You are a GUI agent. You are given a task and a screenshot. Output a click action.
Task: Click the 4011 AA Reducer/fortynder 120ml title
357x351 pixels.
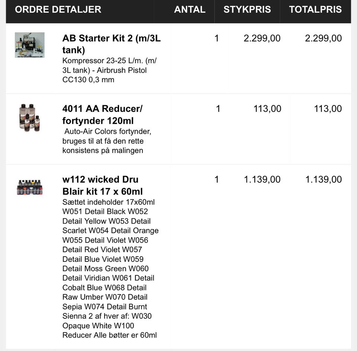[102, 114]
